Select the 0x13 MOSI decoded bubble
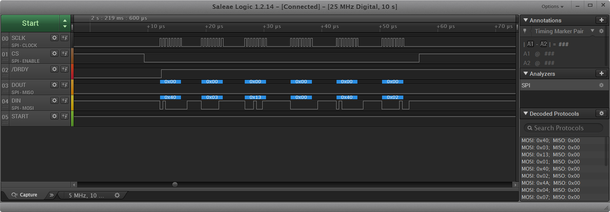This screenshot has height=212, width=610. coord(255,97)
